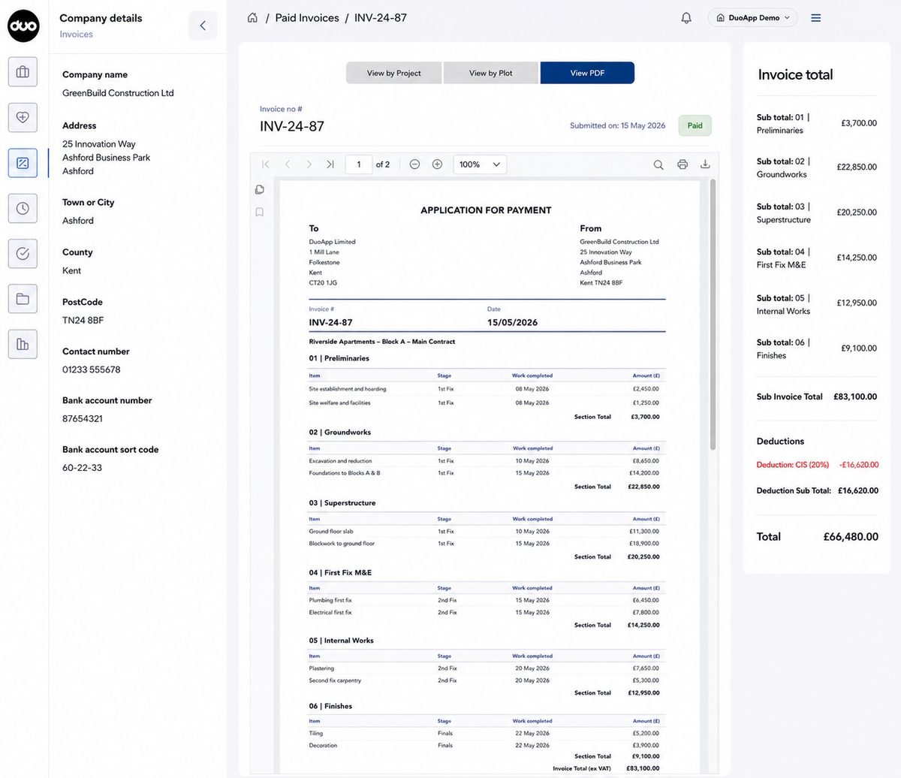The image size is (901, 778).
Task: Go to previous PDF page
Action: pos(287,164)
